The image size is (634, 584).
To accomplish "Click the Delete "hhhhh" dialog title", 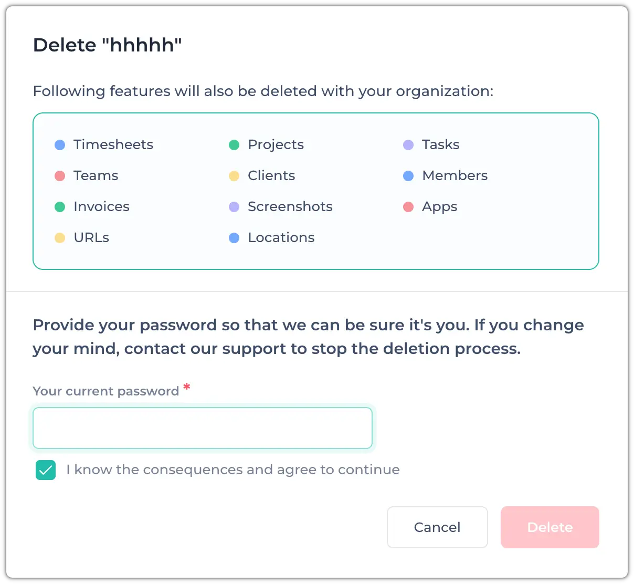I will (x=107, y=45).
